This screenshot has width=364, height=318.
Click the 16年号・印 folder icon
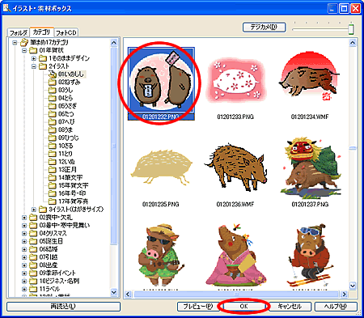53,193
